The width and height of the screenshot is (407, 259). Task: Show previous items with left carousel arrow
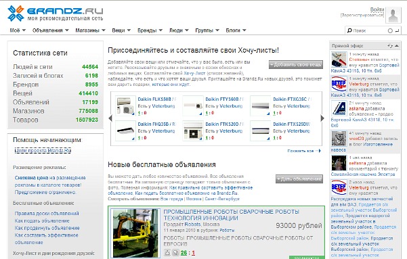[110, 118]
